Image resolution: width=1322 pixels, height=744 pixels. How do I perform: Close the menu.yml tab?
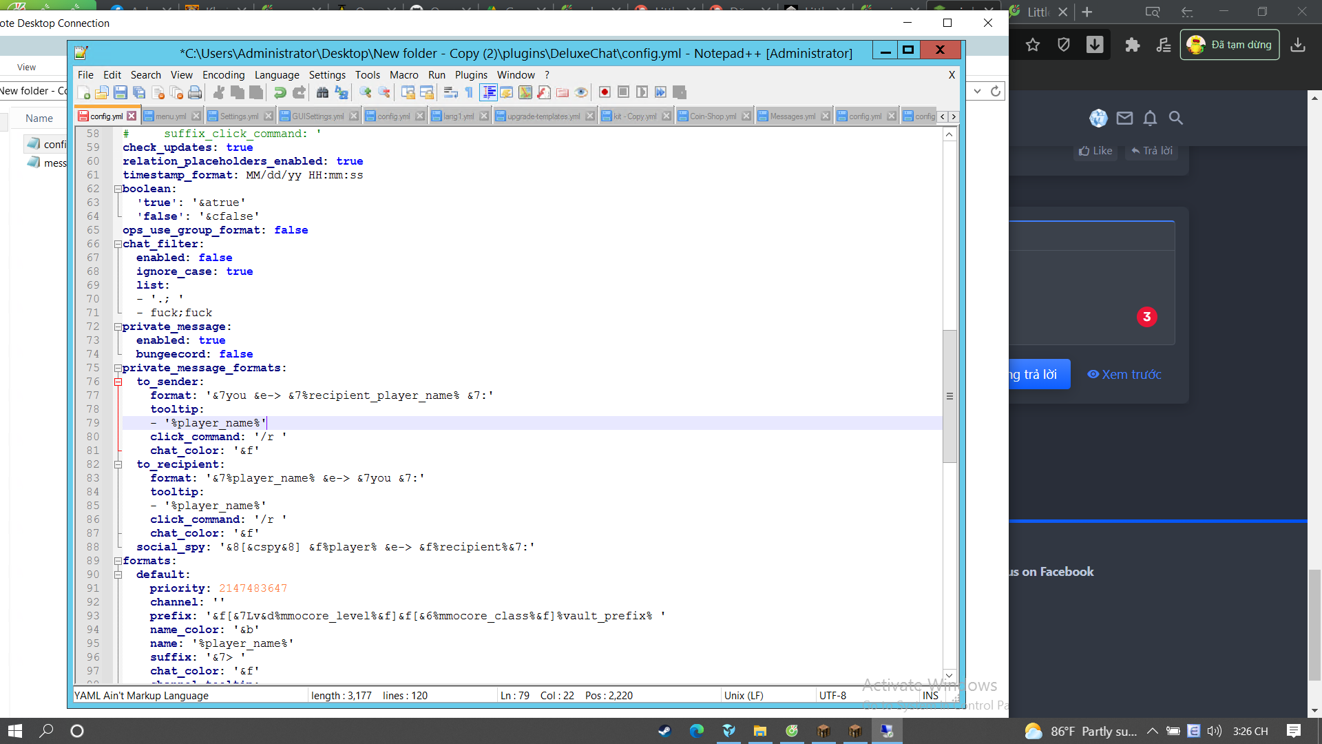[196, 116]
